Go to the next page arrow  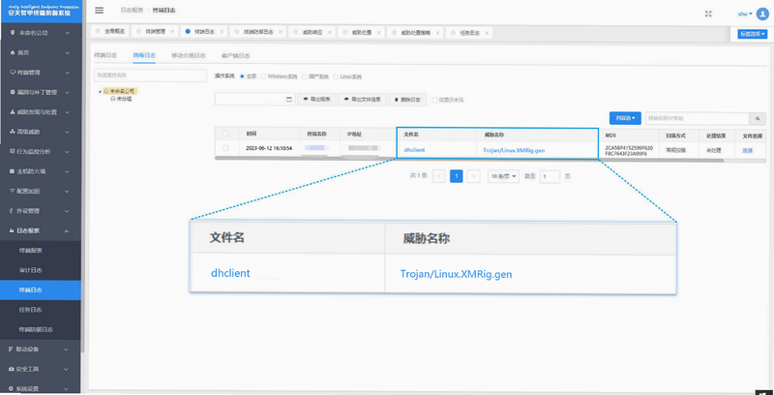tap(473, 176)
